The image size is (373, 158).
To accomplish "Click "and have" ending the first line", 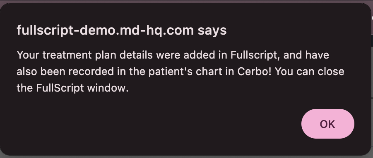I will tap(306, 55).
